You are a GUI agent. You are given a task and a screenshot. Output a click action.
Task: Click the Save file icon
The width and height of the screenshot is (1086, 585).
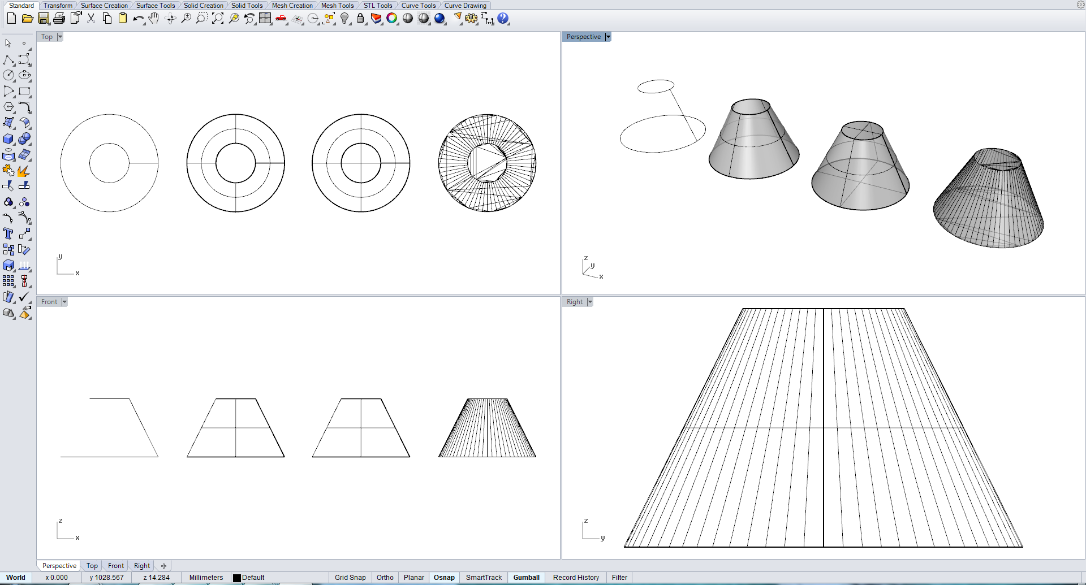(x=44, y=19)
